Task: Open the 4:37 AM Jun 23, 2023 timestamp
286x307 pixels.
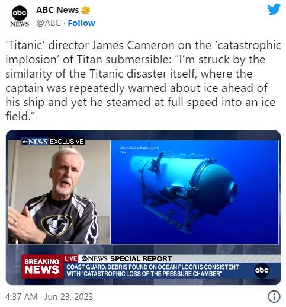Action: click(49, 297)
